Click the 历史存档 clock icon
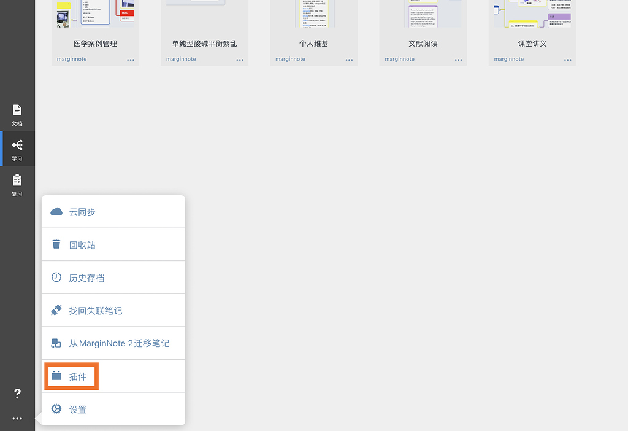The height and width of the screenshot is (431, 628). click(x=56, y=278)
